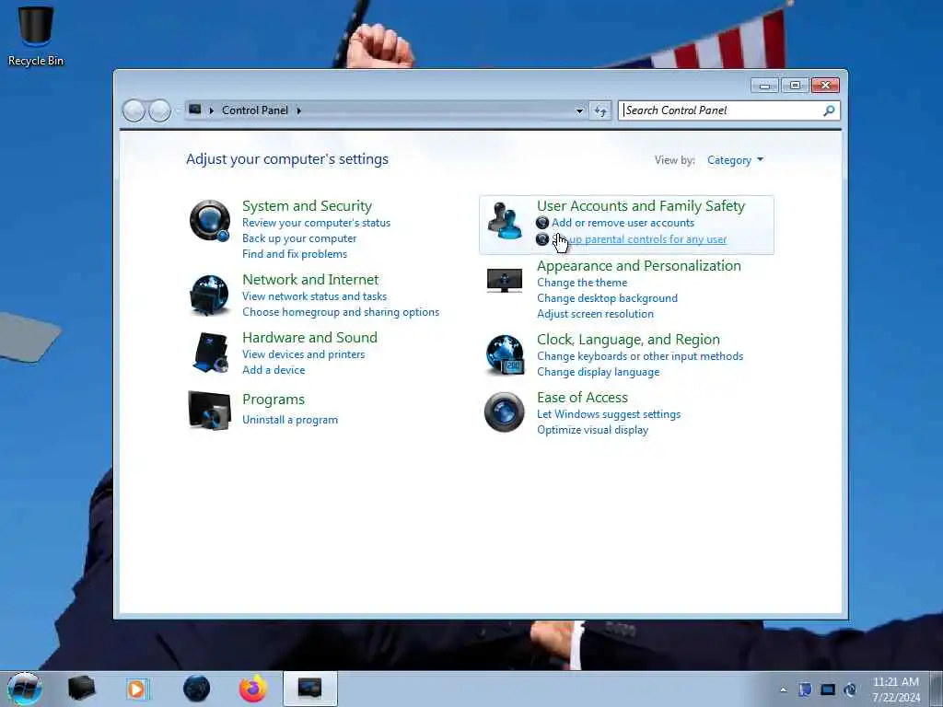
Task: Open the System and Security category icon
Action: click(209, 221)
